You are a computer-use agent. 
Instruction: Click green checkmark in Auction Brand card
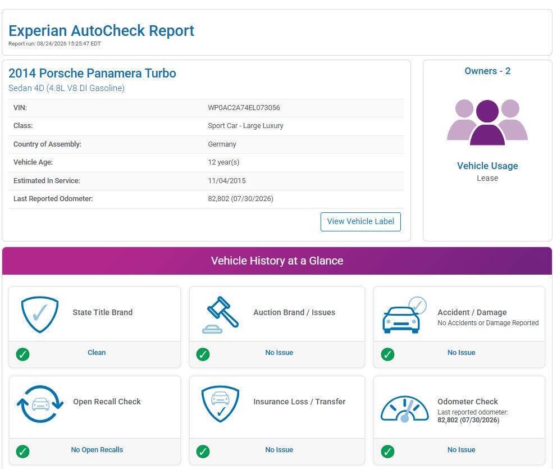tap(203, 354)
